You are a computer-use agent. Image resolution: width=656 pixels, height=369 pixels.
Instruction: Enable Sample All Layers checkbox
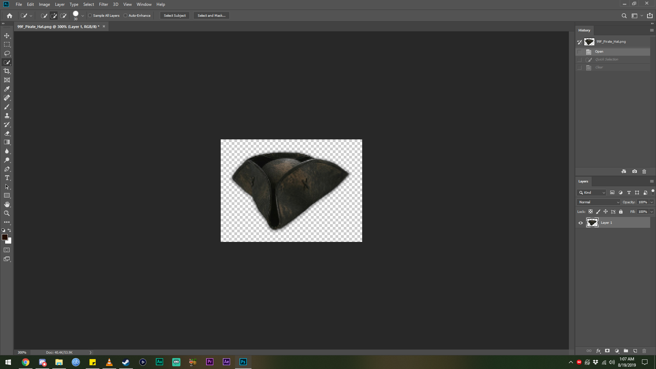90,15
